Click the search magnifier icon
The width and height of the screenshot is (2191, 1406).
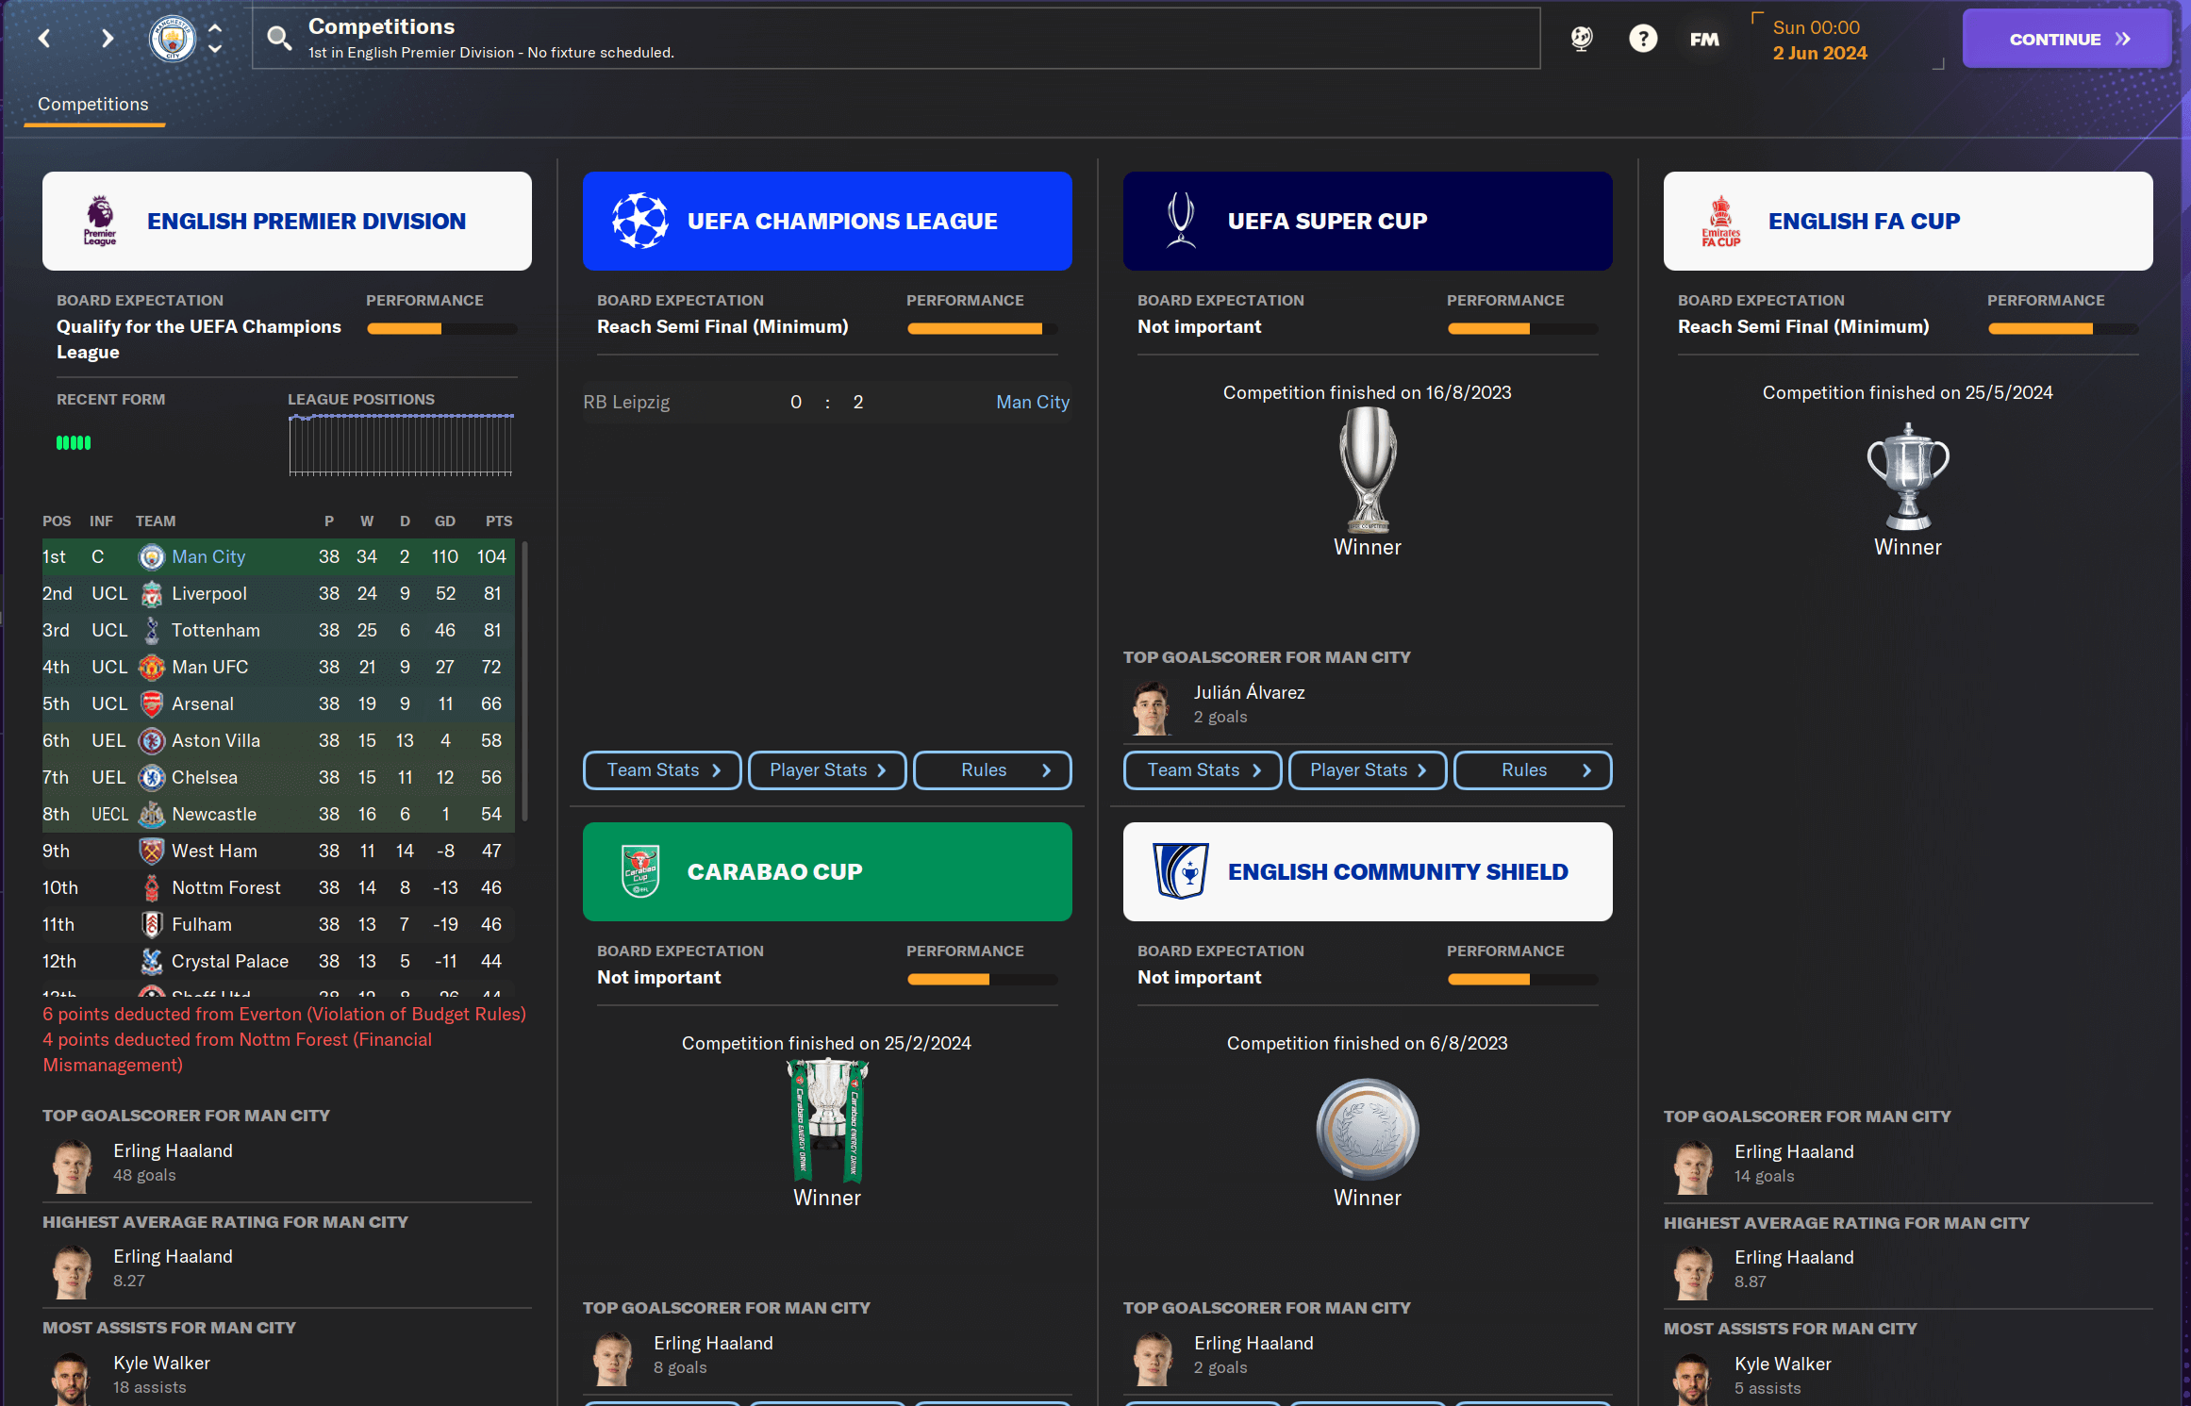pyautogui.click(x=279, y=39)
